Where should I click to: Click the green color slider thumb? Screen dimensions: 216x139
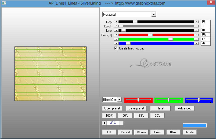coord(171,39)
